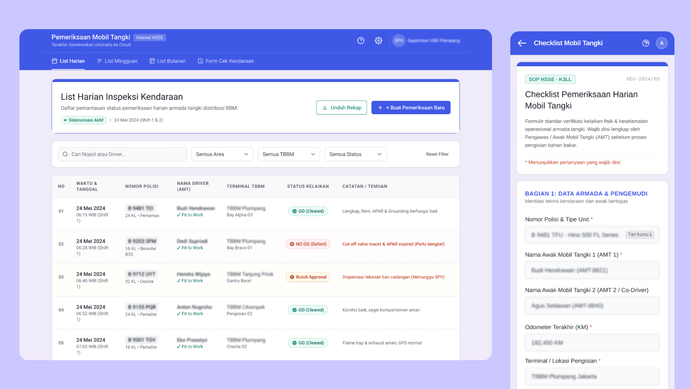Click the 'Gantry Barat' terminal text
Screen dimensions: 691x389
239,281
